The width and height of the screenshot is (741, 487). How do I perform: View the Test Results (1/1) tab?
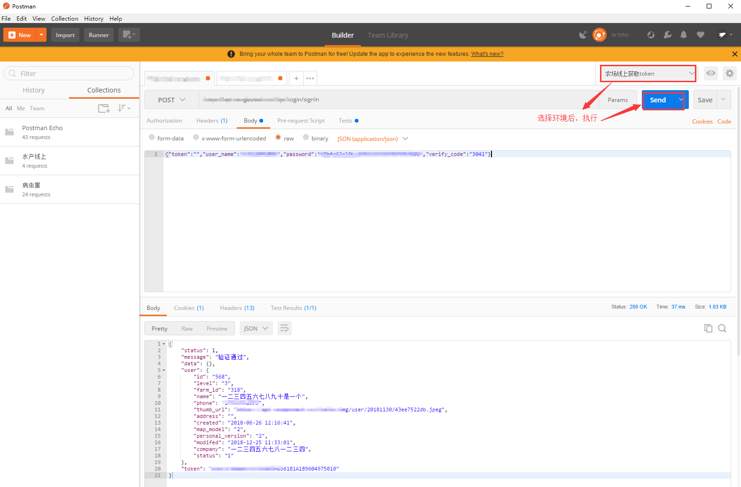pyautogui.click(x=294, y=308)
